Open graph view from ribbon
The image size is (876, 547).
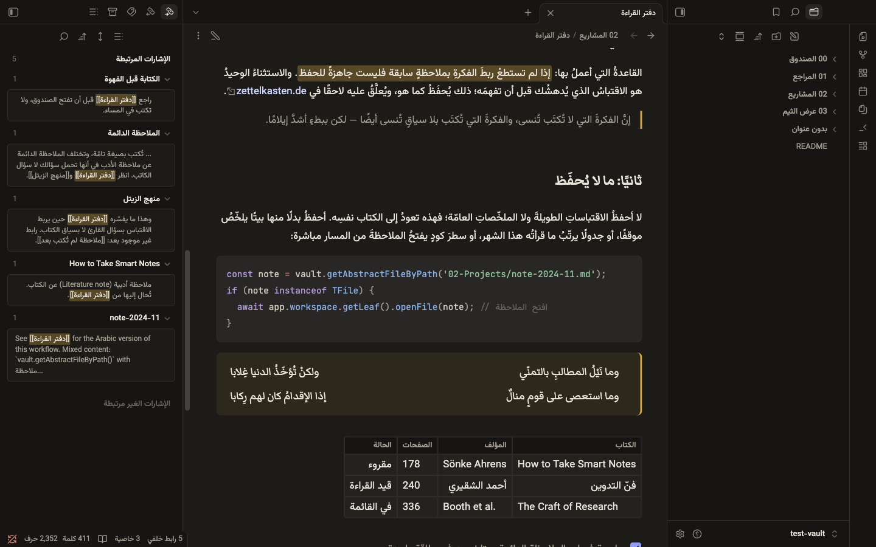click(x=863, y=55)
